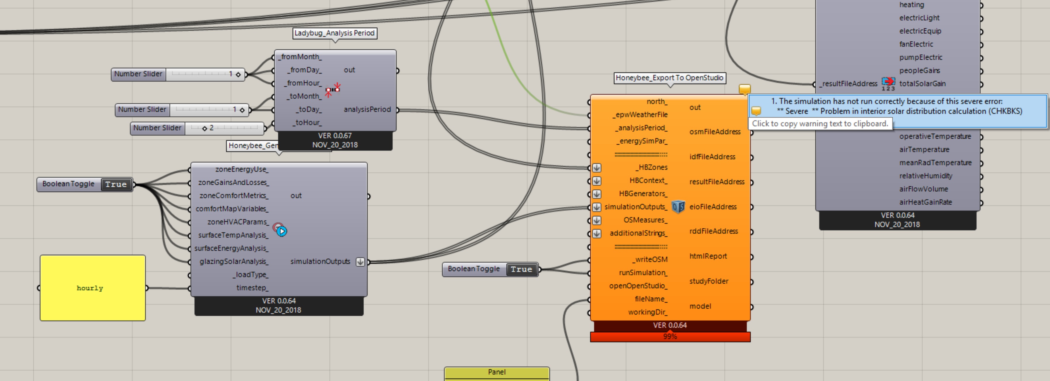Screen dimensions: 1050x381
Task: Click the analysisPeriod output of Analysis Period
Action: pyautogui.click(x=367, y=110)
